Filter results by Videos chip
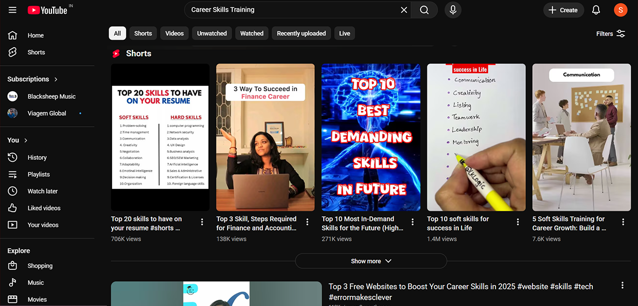The width and height of the screenshot is (638, 306). pyautogui.click(x=174, y=33)
